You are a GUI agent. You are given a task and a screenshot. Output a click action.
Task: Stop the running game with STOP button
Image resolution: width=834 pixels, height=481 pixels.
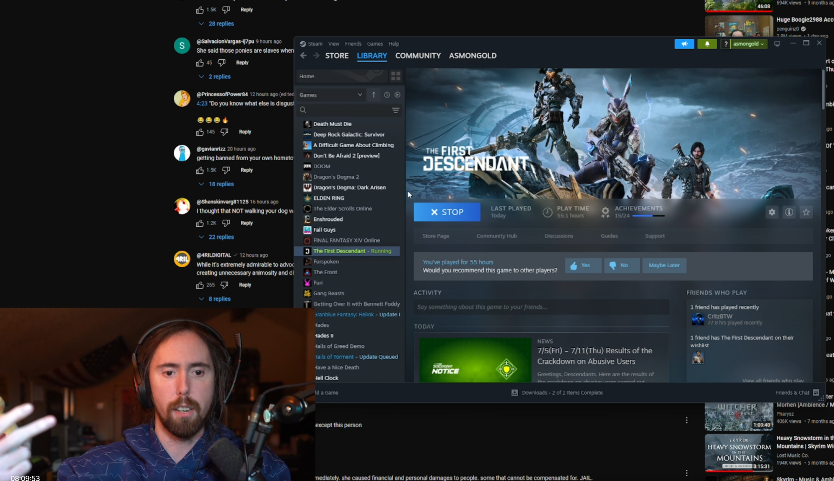point(447,212)
